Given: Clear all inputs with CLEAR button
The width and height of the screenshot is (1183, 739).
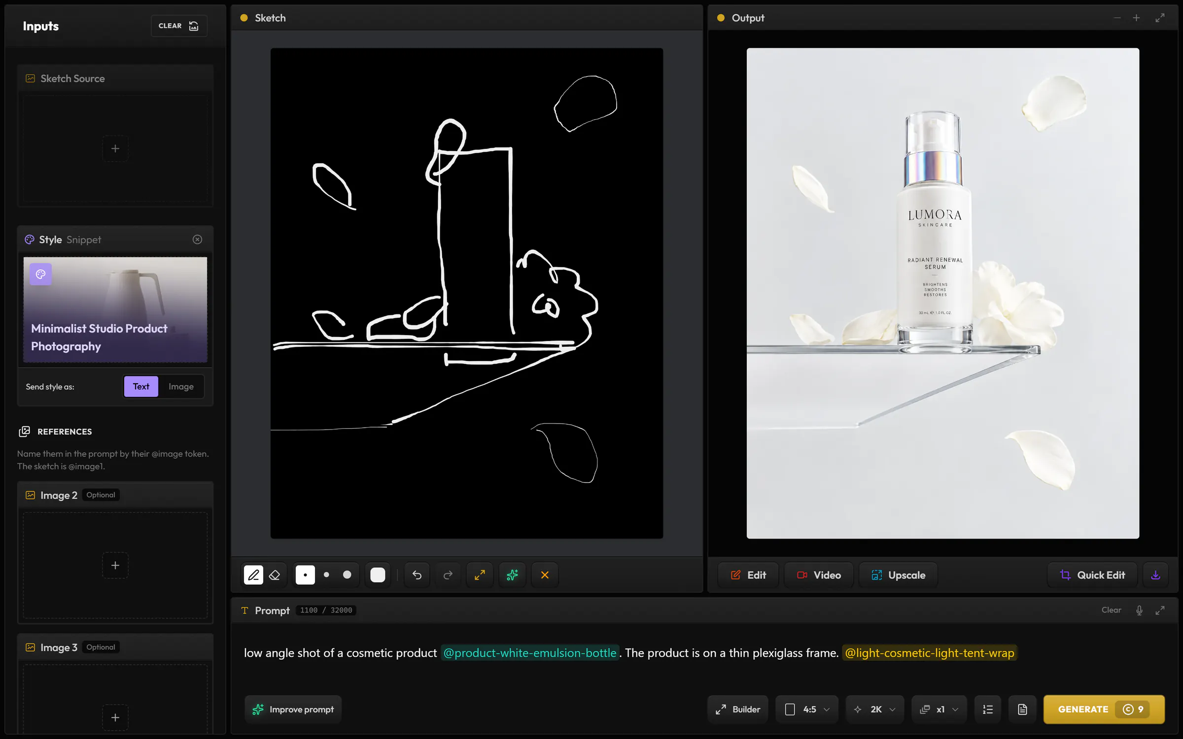Looking at the screenshot, I should pyautogui.click(x=179, y=26).
